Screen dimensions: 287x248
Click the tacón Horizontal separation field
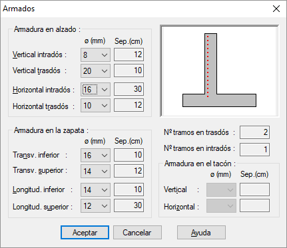click(x=254, y=205)
